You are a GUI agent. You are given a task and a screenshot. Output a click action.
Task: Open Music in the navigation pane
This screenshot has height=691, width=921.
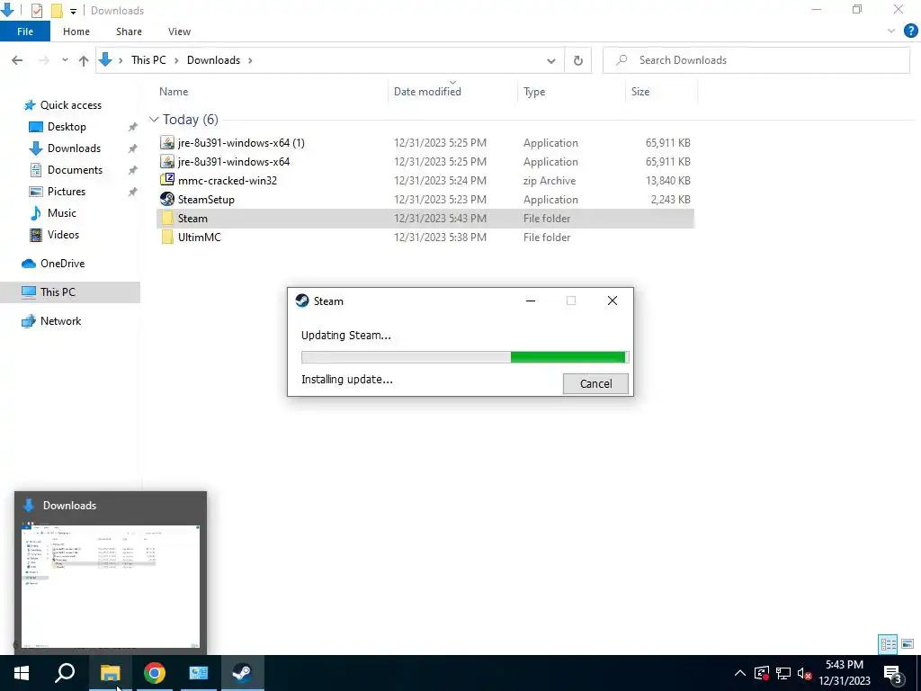(62, 212)
